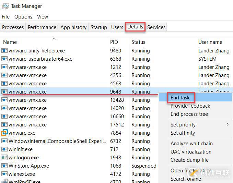Switch to the Processes tab

click(x=13, y=27)
